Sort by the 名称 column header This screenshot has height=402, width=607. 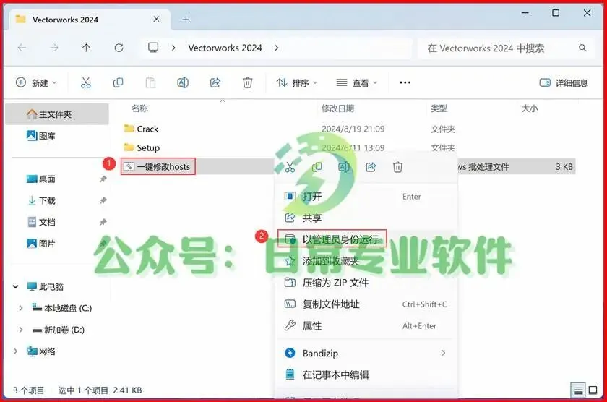point(139,108)
